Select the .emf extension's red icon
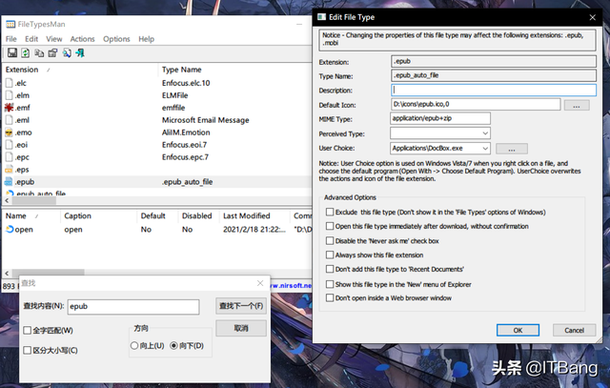 pyautogui.click(x=10, y=108)
